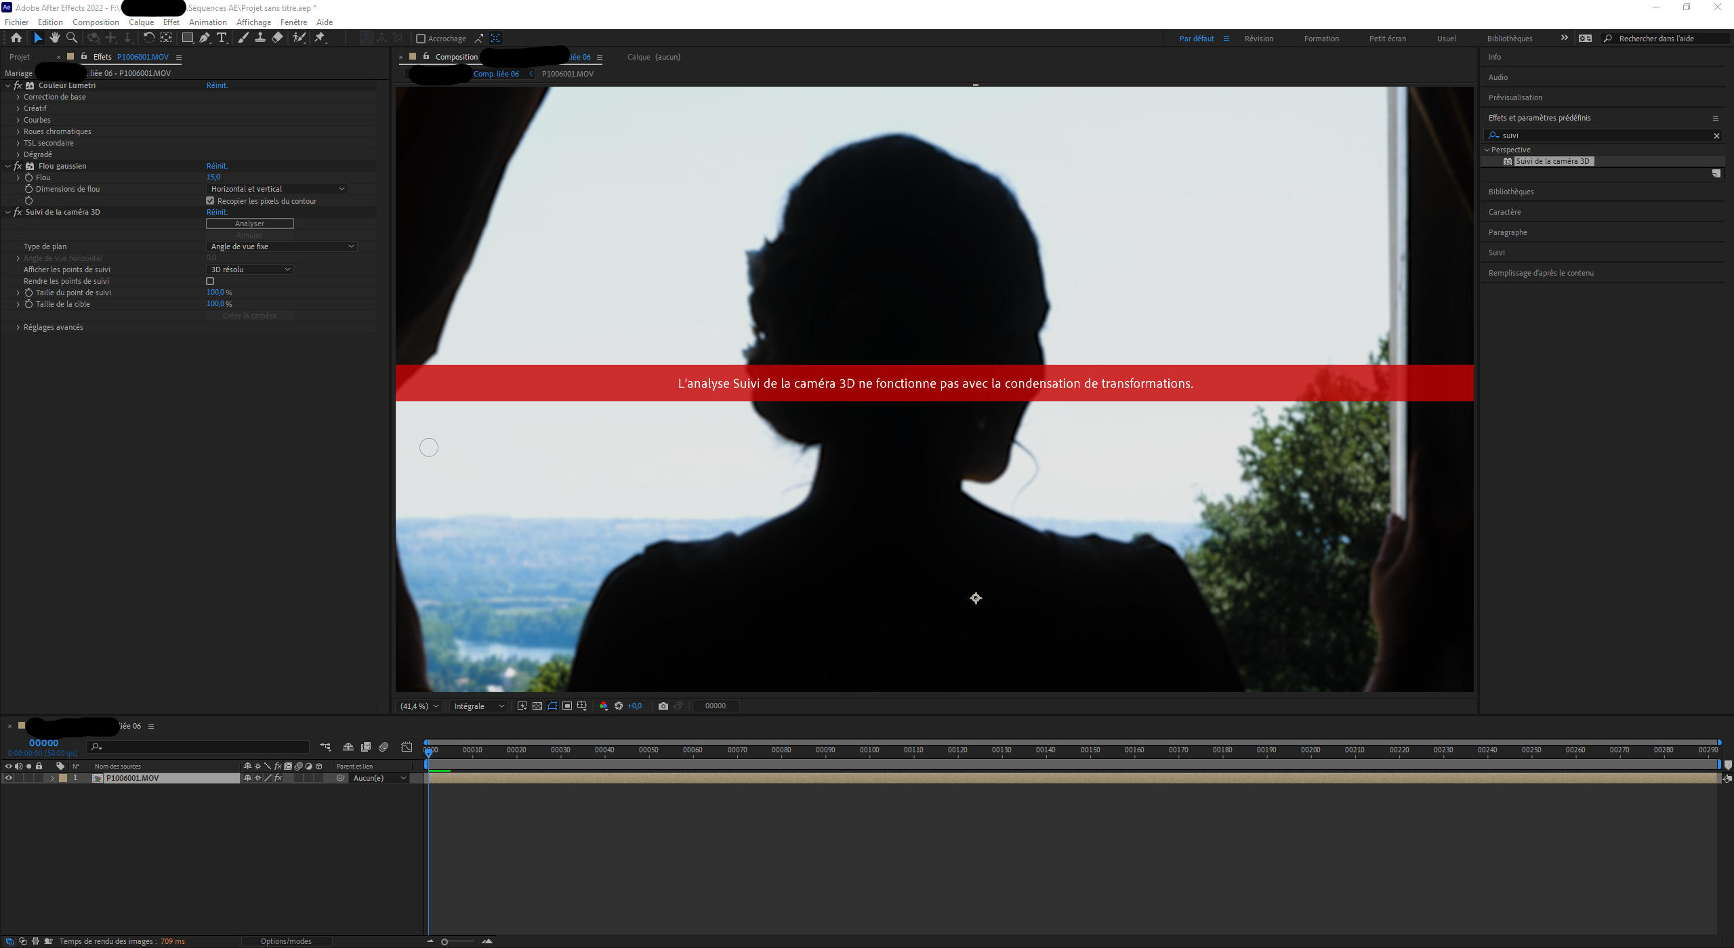The image size is (1734, 948).
Task: Reset Flou gaussien with Réinit. link
Action: tap(217, 166)
